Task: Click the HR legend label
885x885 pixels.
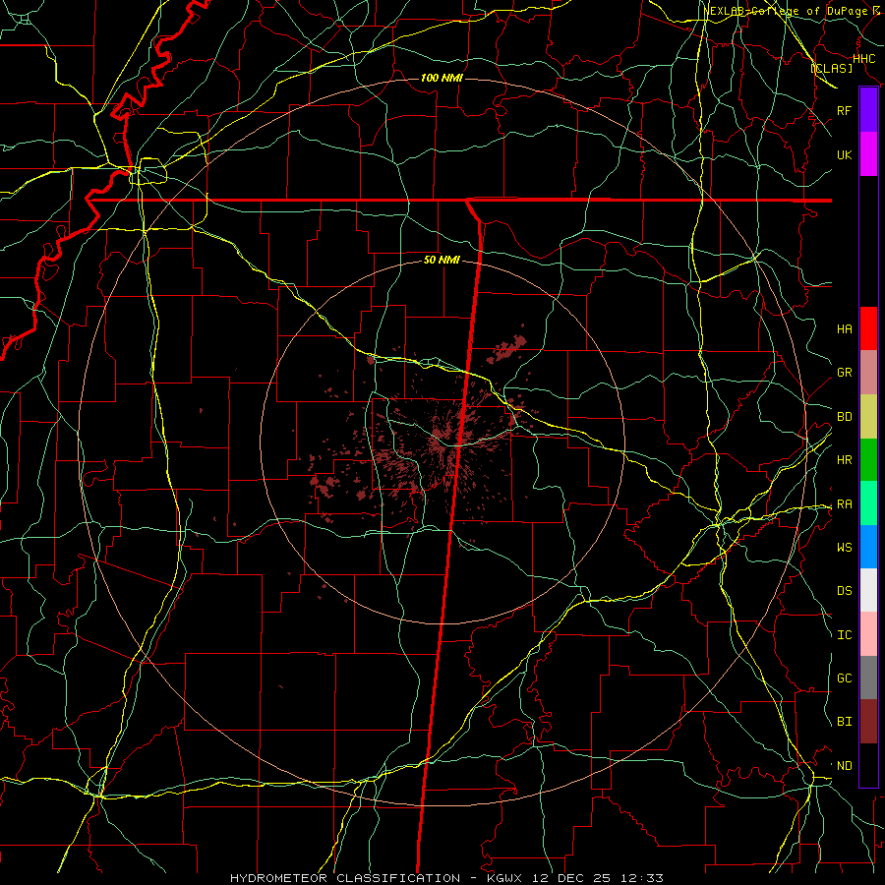Action: (x=844, y=460)
